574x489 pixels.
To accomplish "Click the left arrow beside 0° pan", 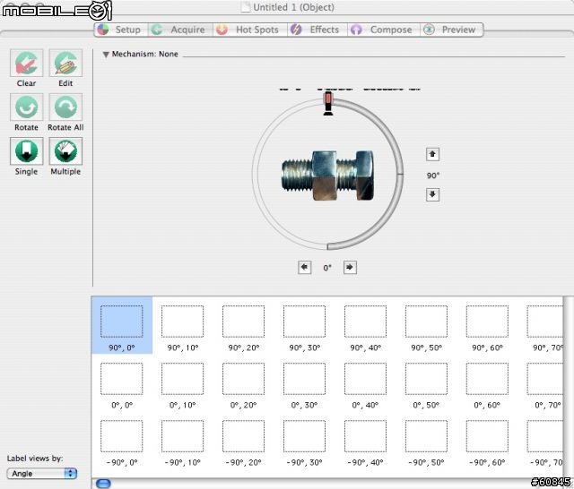I will (305, 267).
